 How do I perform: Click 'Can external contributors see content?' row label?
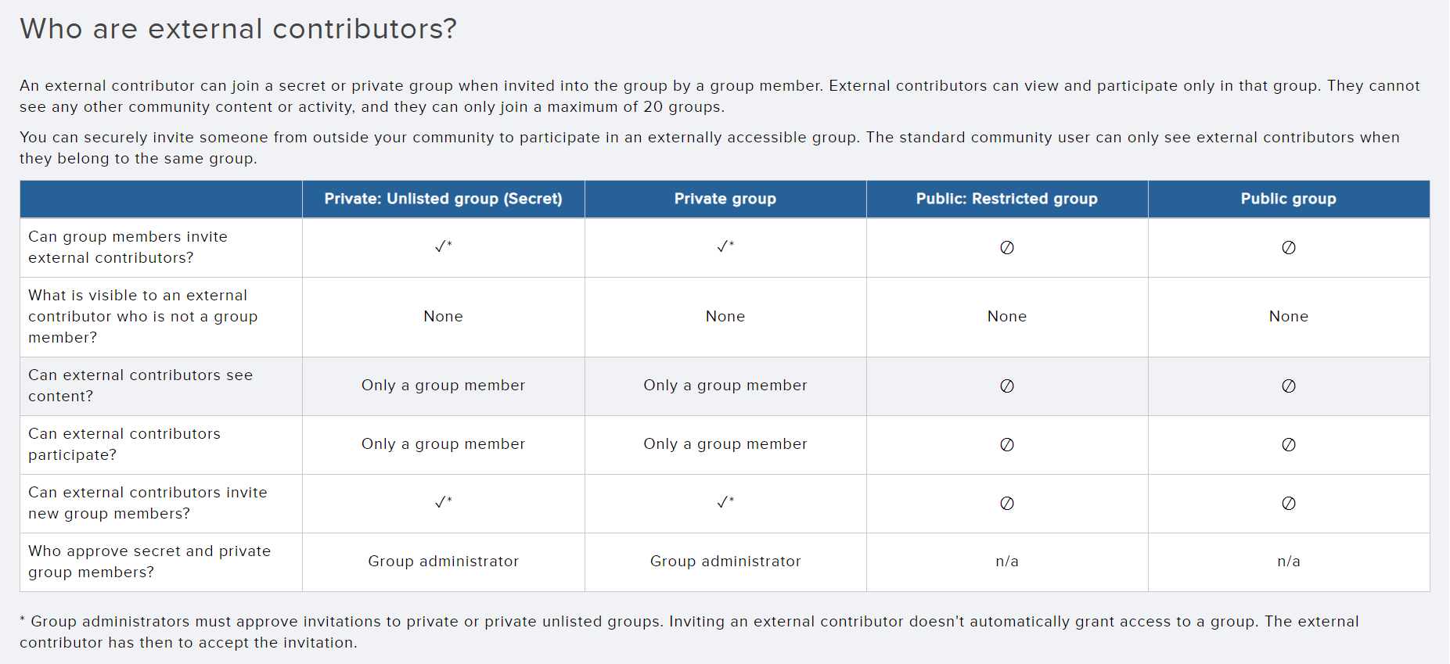(x=141, y=386)
